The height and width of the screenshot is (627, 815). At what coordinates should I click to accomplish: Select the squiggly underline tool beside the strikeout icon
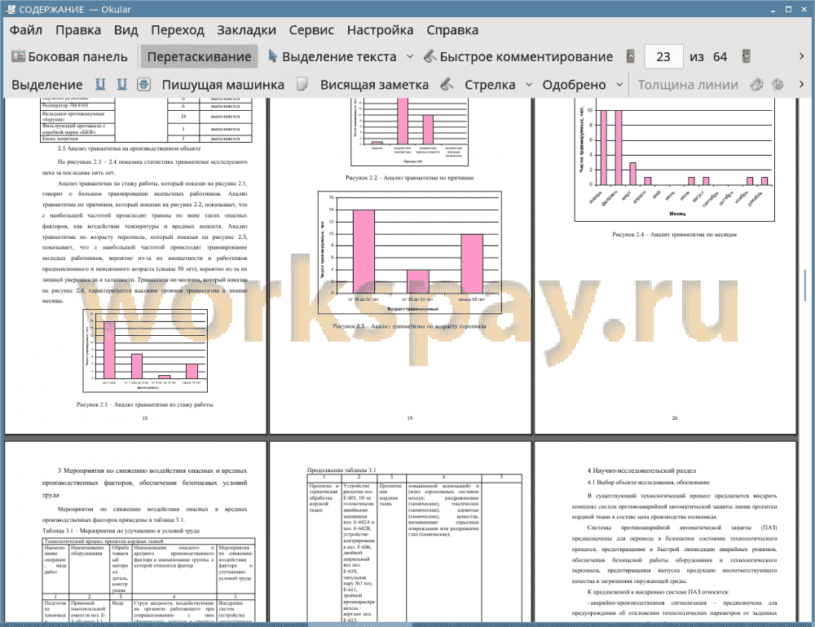(x=122, y=85)
